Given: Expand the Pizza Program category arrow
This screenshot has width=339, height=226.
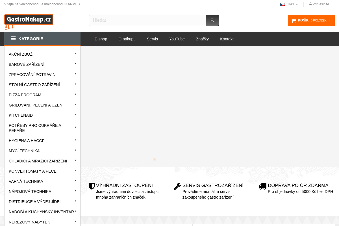Looking at the screenshot, I should [75, 94].
